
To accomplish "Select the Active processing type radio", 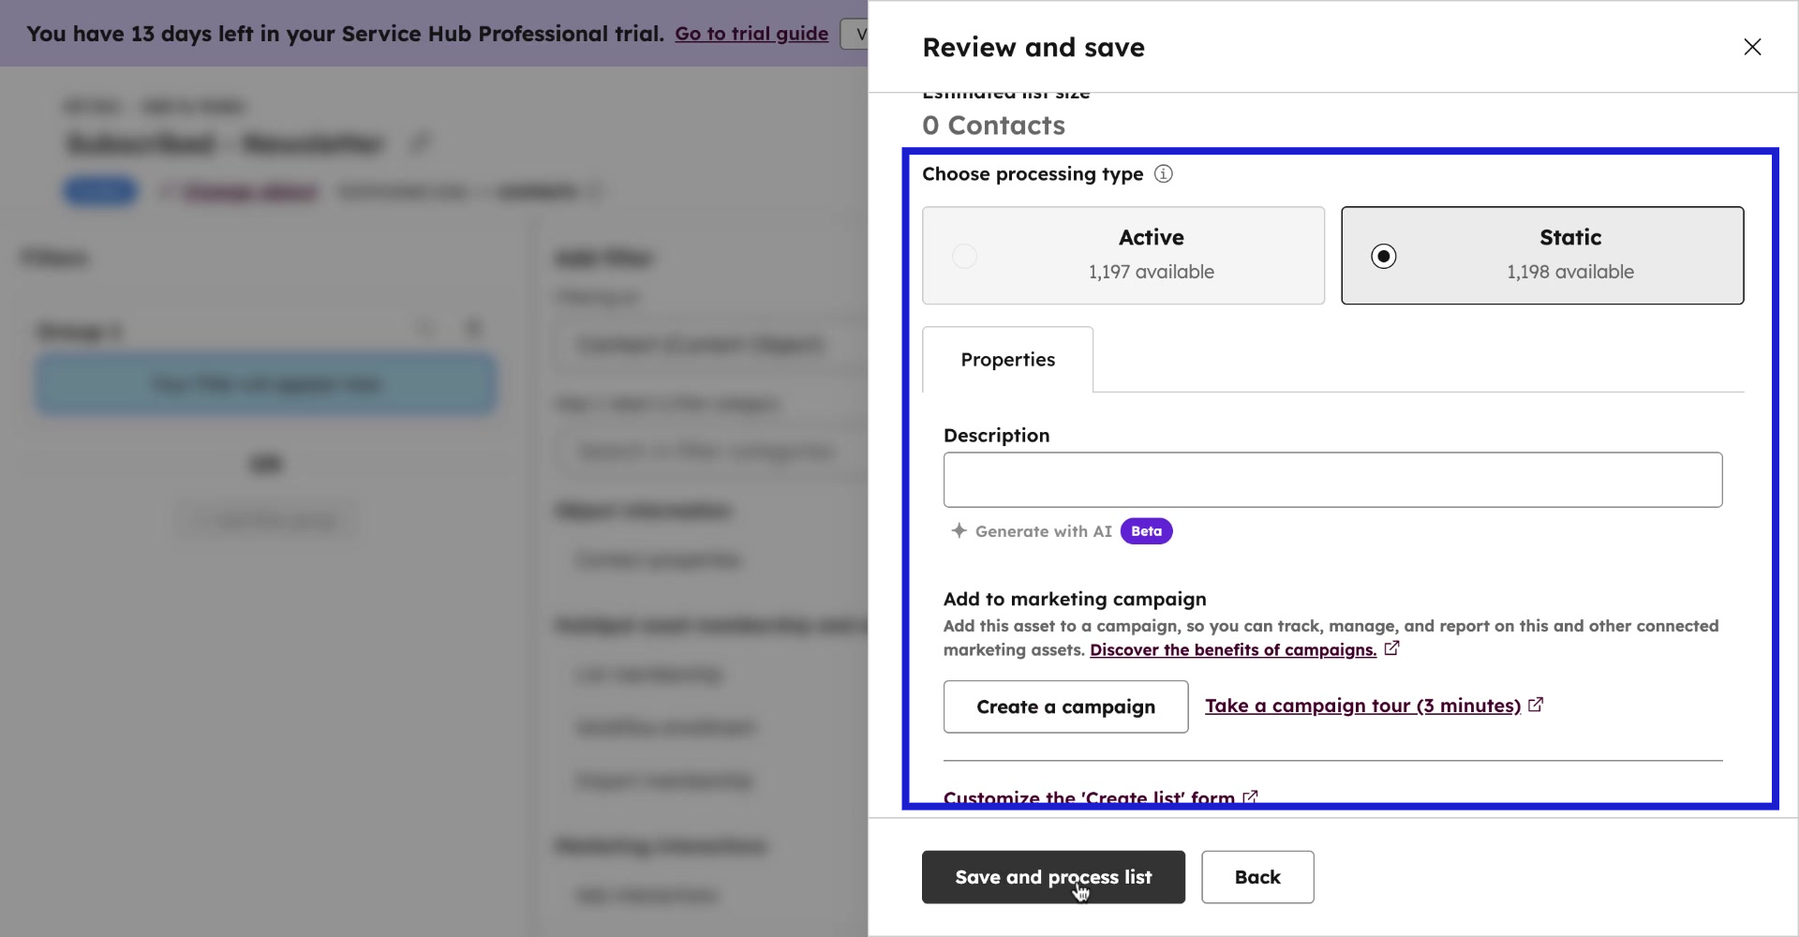I will coord(964,256).
